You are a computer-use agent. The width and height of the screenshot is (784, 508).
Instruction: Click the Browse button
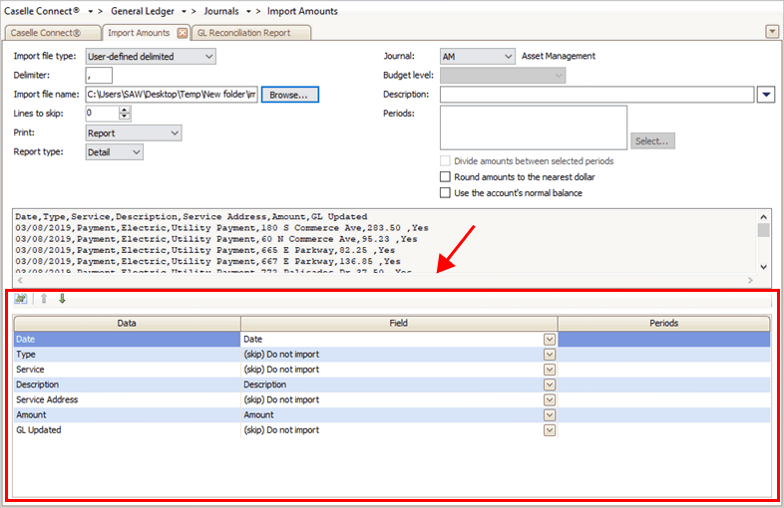(290, 95)
